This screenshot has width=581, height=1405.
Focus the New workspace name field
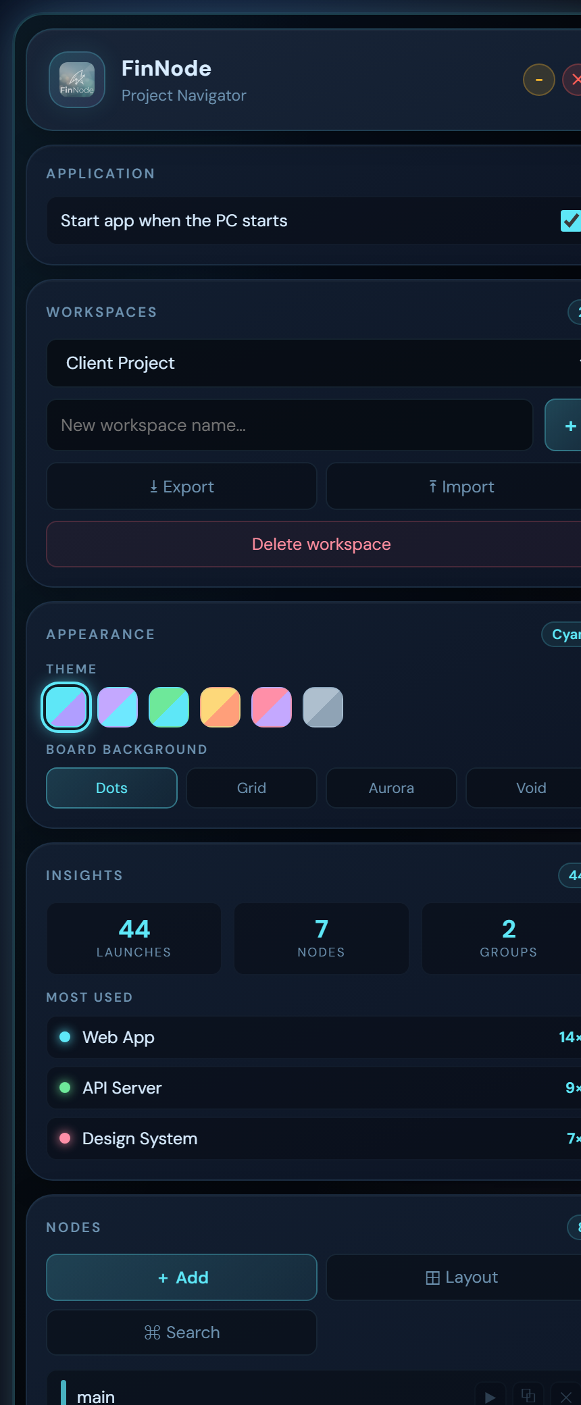290,425
